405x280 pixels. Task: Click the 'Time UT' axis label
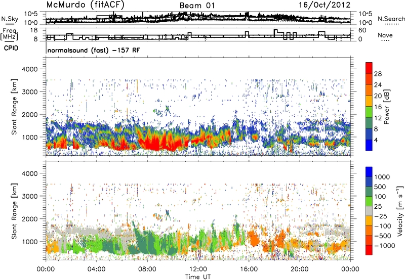[x=198, y=276]
